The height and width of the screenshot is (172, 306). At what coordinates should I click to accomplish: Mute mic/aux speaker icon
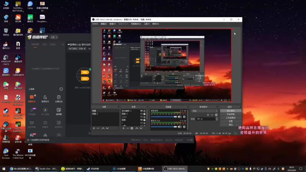[179, 127]
